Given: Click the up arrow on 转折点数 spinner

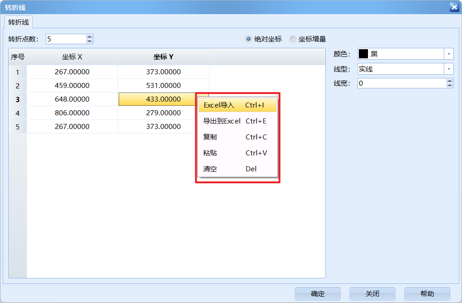Looking at the screenshot, I should pyautogui.click(x=90, y=36).
